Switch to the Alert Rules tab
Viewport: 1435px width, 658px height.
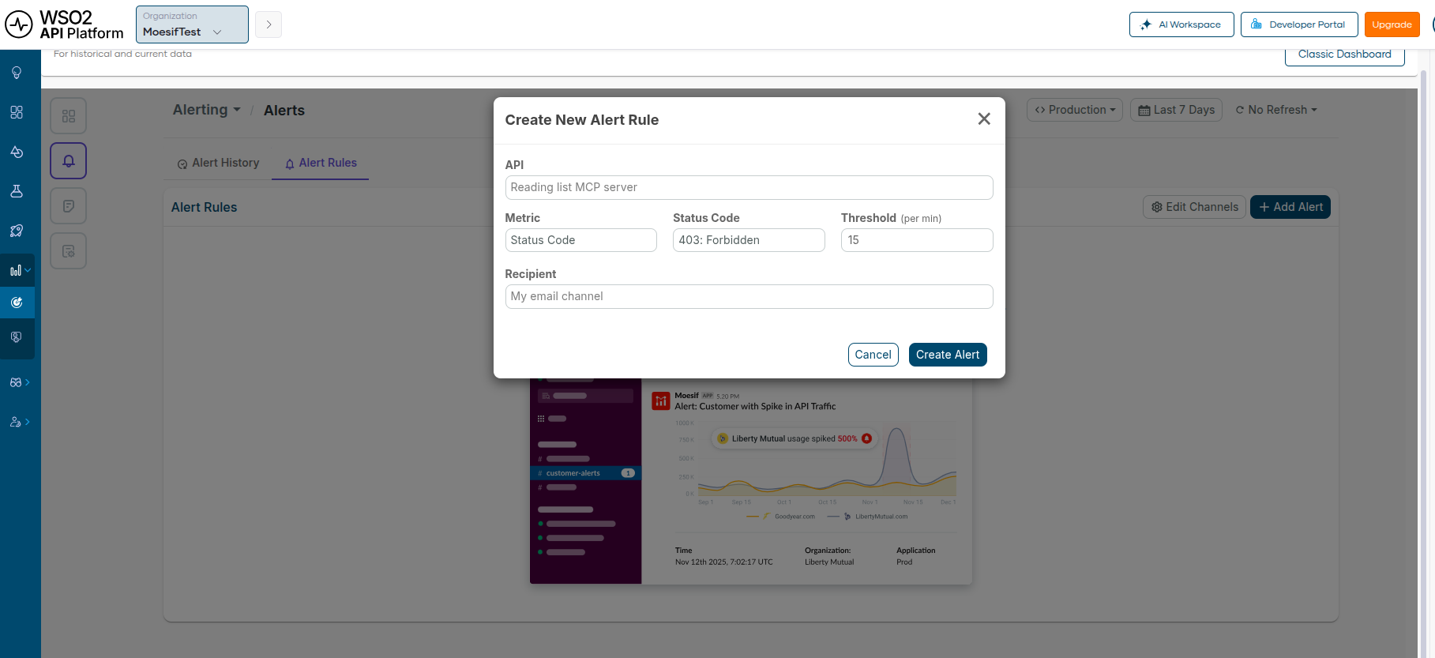[321, 163]
